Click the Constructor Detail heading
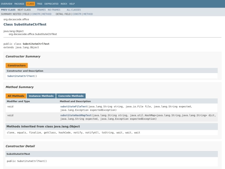The image size is (225, 169). click(20, 146)
